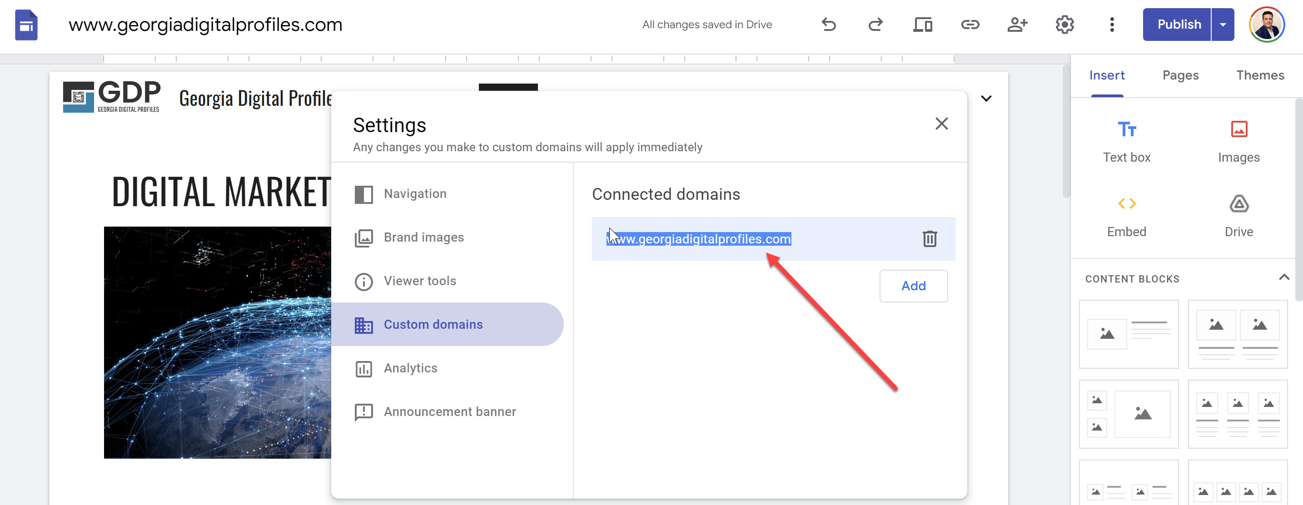Screen dimensions: 1303x505
Task: Switch to the Pages tab
Action: [x=1180, y=75]
